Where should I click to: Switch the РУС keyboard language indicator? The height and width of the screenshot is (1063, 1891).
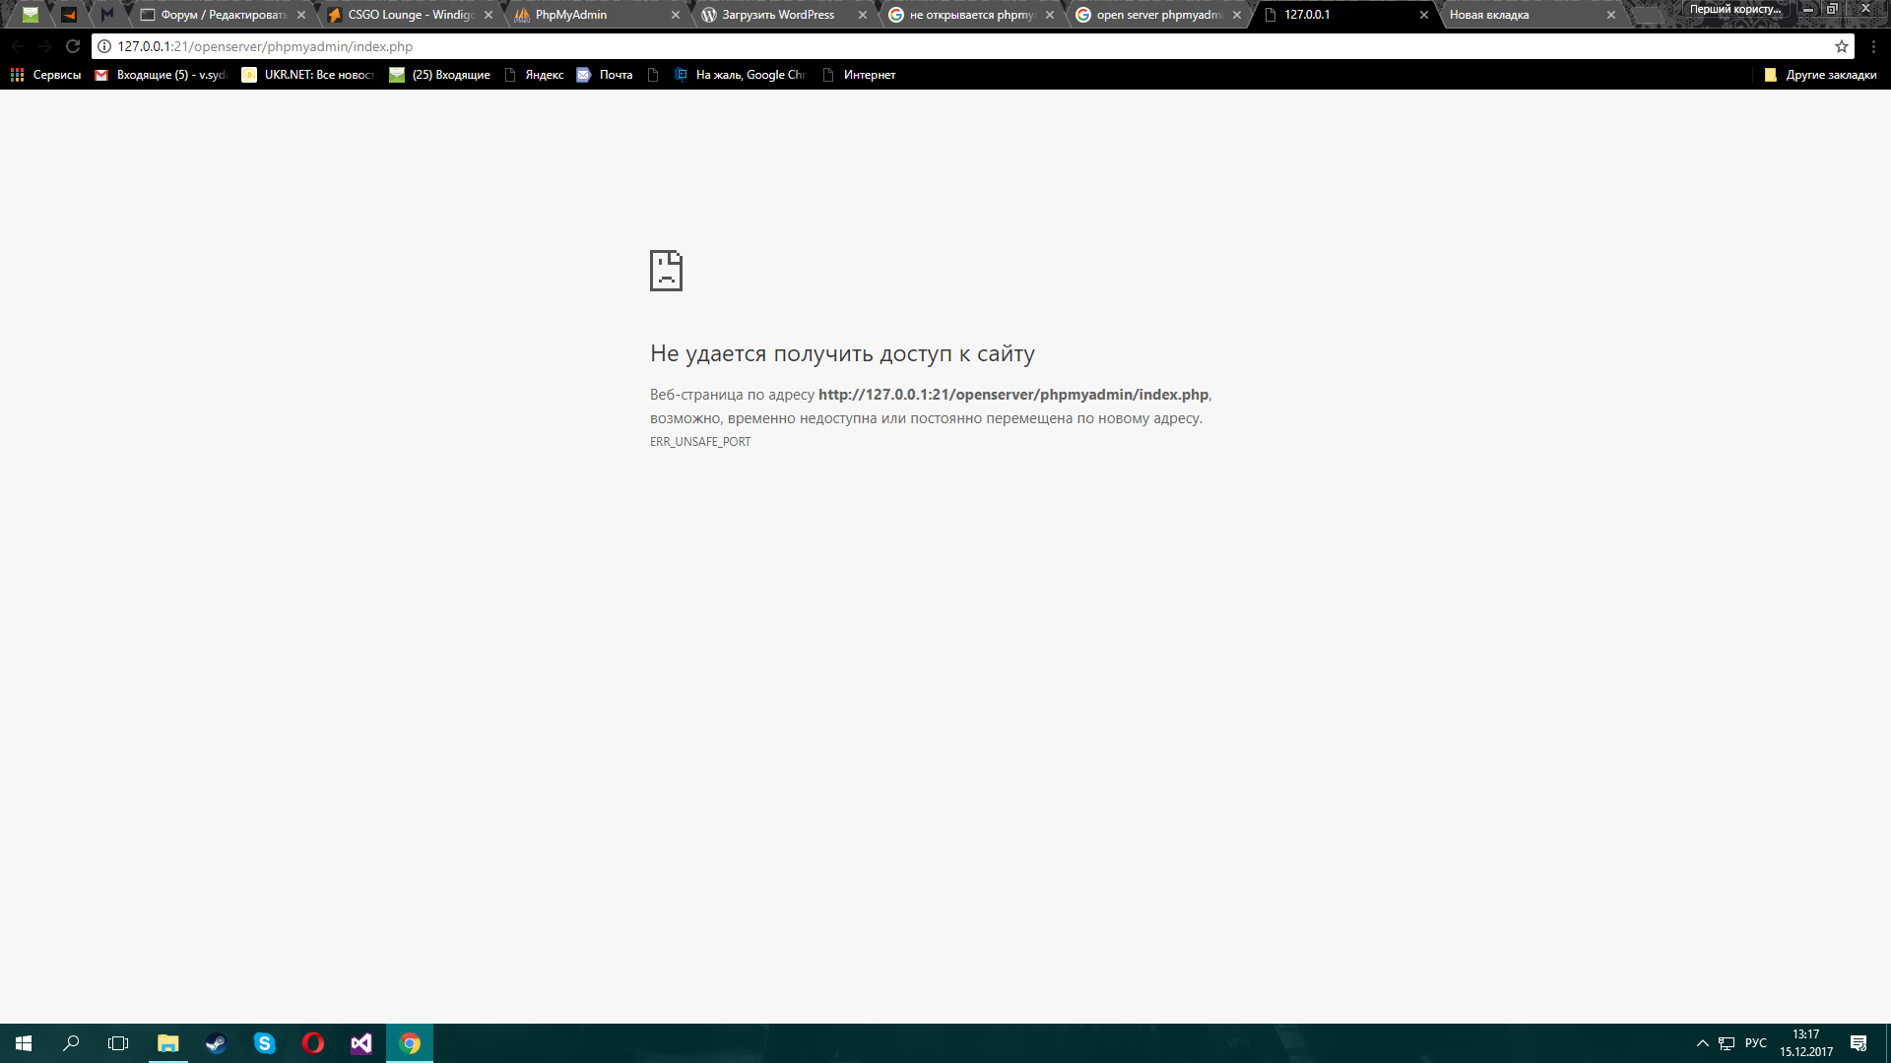point(1755,1043)
